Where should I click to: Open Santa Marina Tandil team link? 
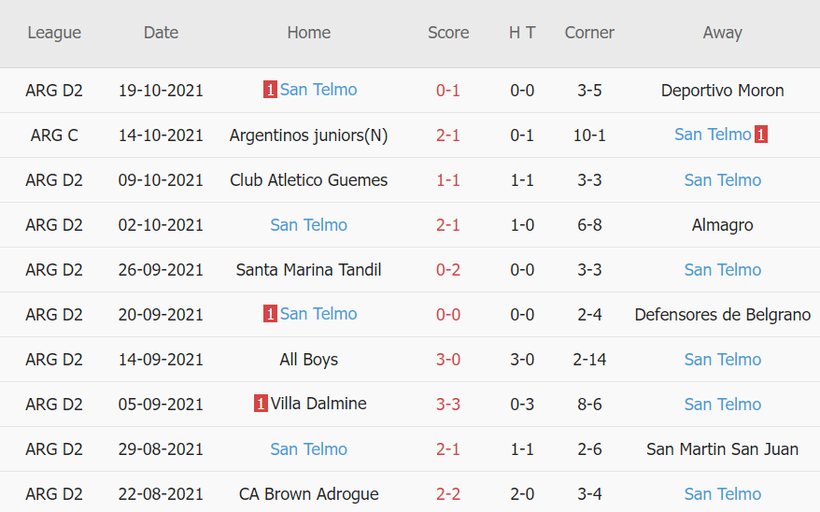[308, 270]
